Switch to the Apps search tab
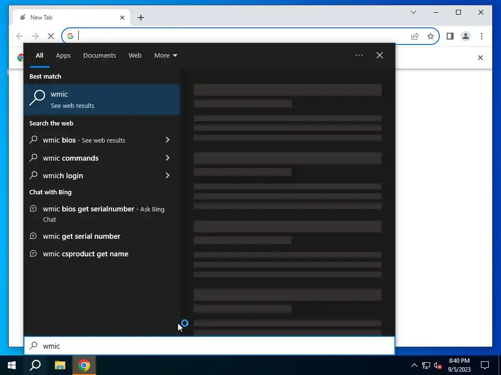 63,56
